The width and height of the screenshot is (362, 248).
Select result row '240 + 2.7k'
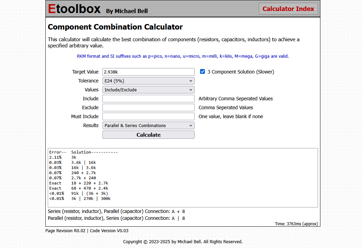(84, 173)
